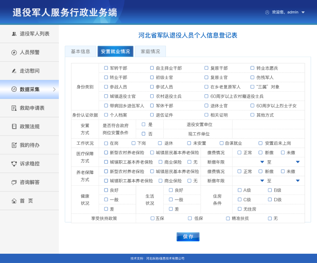Open 政策法规 via its book icon
This screenshot has height=263, width=317.
coord(14,126)
